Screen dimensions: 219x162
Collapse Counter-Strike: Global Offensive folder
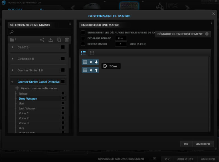(12, 82)
